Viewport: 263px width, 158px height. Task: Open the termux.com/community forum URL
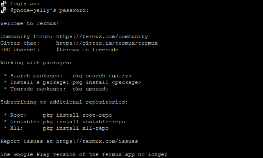pyautogui.click(x=102, y=36)
